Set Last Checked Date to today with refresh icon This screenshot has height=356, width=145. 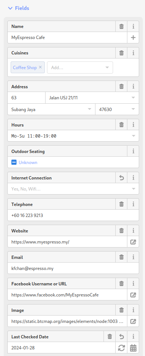coord(122,348)
